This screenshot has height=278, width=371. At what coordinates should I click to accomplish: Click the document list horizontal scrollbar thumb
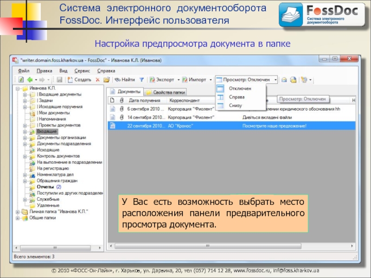(208, 246)
